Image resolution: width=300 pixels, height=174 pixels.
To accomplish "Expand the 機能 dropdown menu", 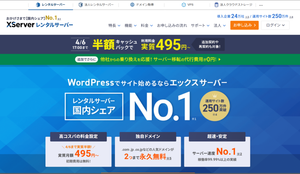I will click(x=130, y=26).
